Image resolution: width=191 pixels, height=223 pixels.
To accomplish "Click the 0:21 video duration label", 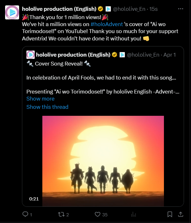I will pos(34,199).
